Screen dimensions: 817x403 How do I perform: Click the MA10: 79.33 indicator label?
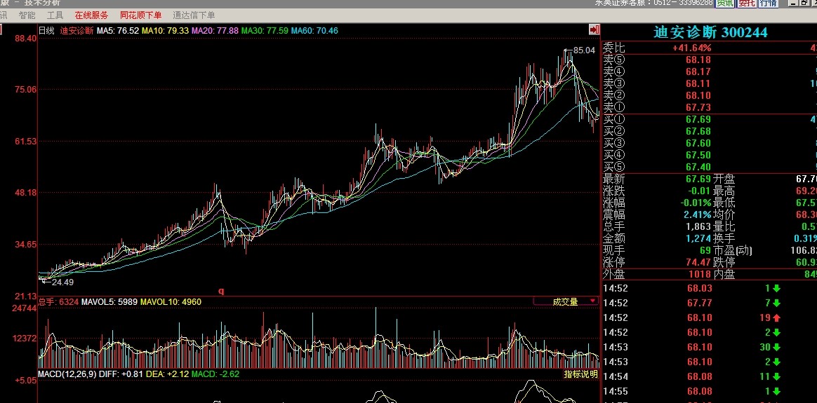pyautogui.click(x=165, y=31)
